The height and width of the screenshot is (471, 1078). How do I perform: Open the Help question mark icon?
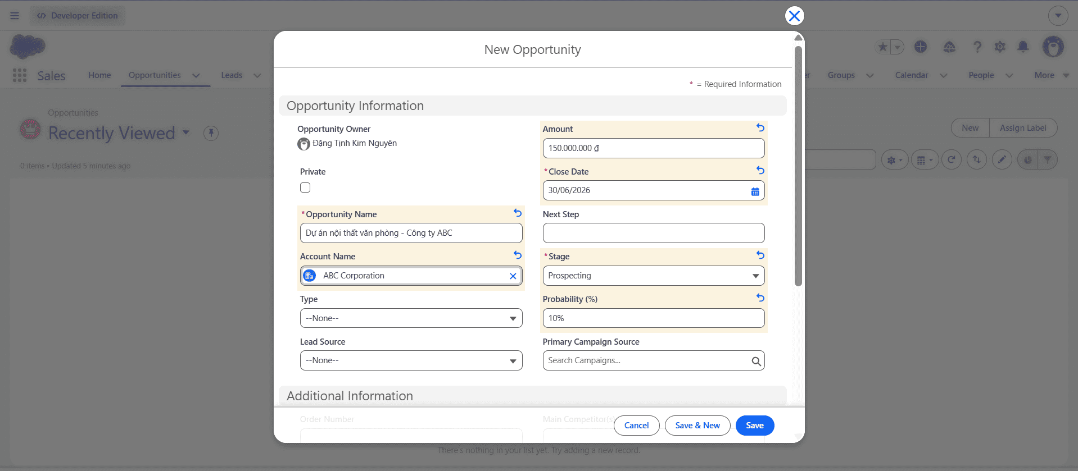click(977, 47)
